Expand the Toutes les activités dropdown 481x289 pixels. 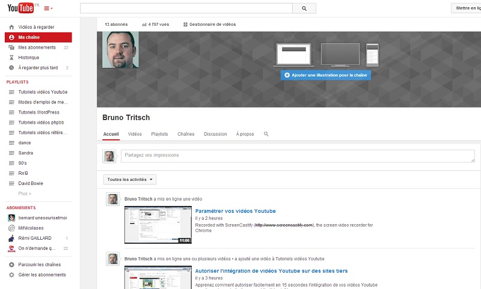tap(130, 179)
